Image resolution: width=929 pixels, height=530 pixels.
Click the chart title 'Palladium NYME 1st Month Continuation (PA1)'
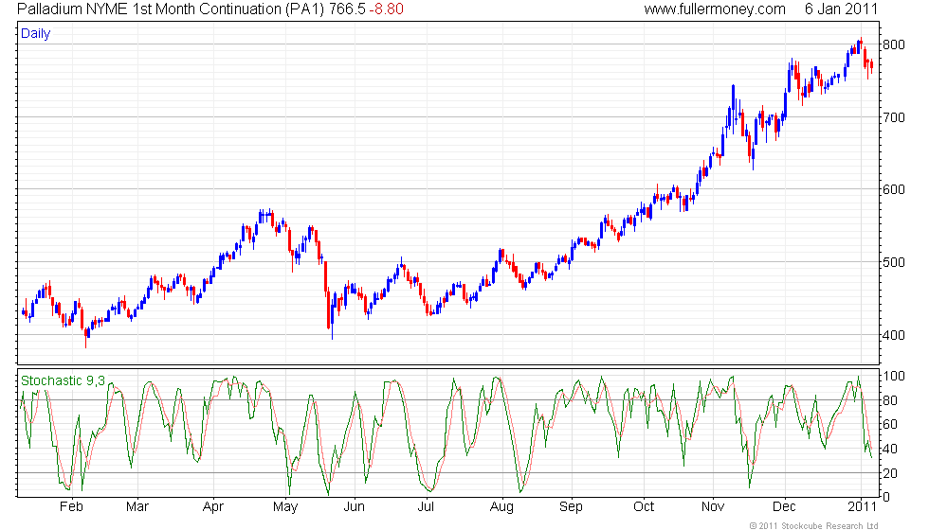coord(171,9)
